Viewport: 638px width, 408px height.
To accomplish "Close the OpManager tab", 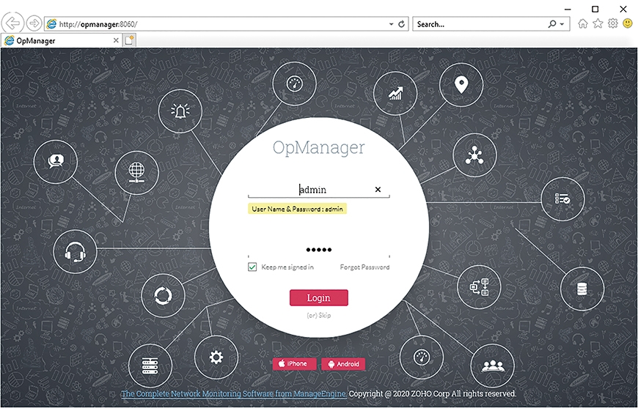I will click(x=116, y=40).
